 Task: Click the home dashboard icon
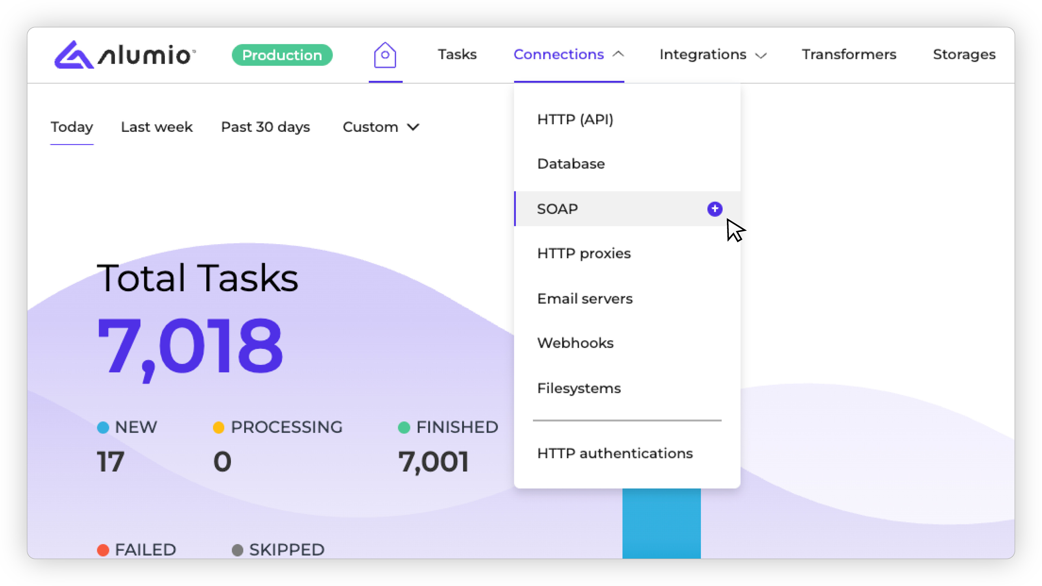pyautogui.click(x=385, y=55)
